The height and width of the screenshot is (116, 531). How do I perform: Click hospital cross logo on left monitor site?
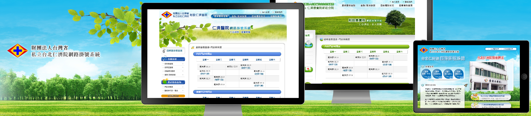(x=166, y=15)
